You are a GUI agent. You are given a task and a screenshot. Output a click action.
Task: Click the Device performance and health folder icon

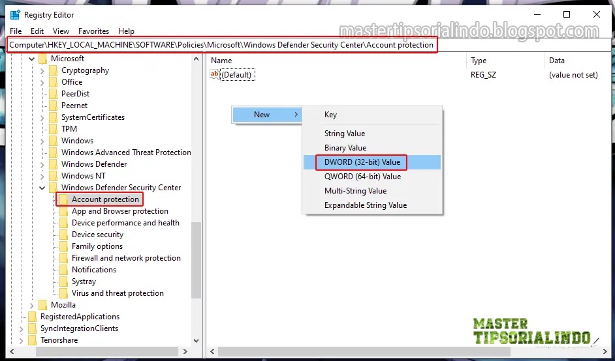[x=63, y=223]
